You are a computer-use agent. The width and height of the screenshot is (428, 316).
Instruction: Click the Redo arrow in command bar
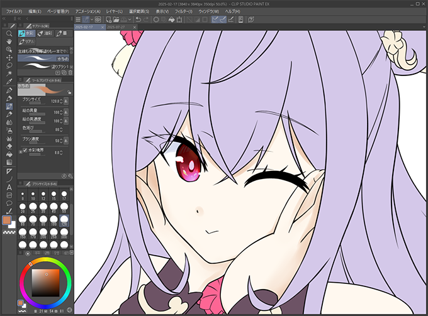[x=146, y=19]
